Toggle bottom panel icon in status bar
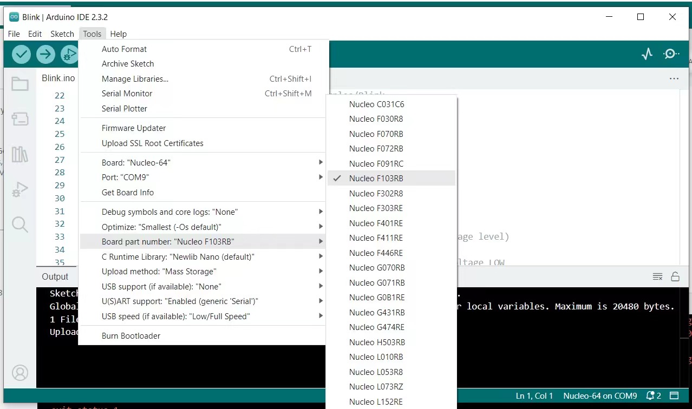Viewport: 692px width, 409px height. (674, 396)
